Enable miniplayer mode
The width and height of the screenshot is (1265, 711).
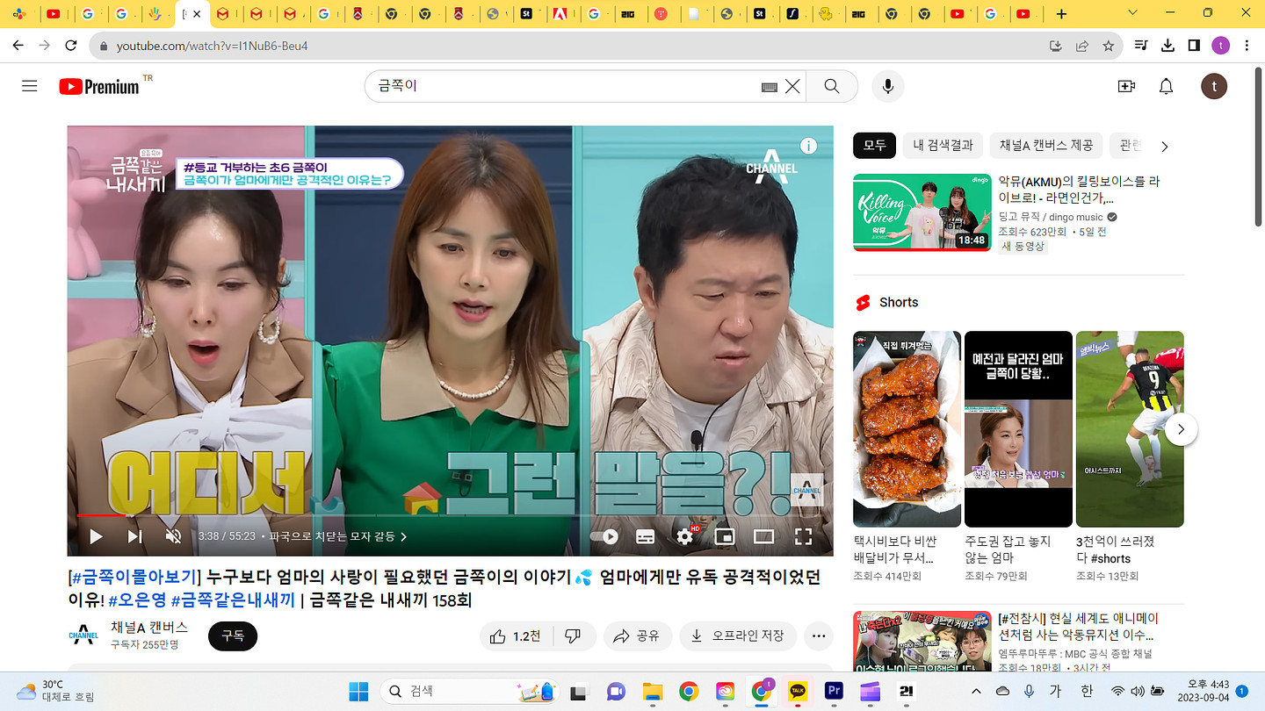[724, 536]
